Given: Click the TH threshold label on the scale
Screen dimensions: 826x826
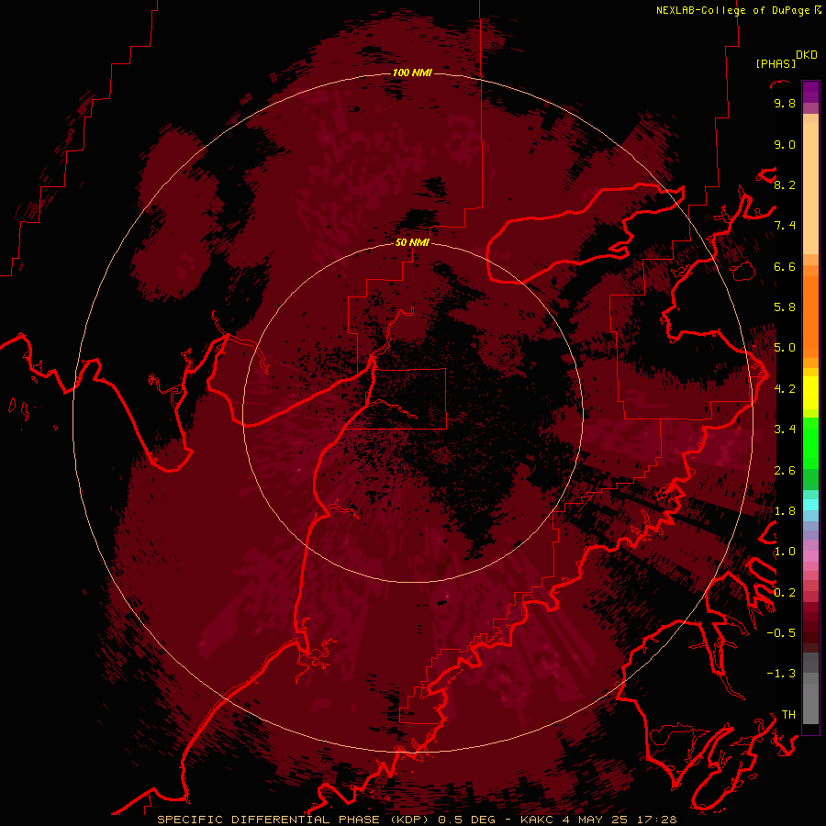Looking at the screenshot, I should (x=788, y=715).
